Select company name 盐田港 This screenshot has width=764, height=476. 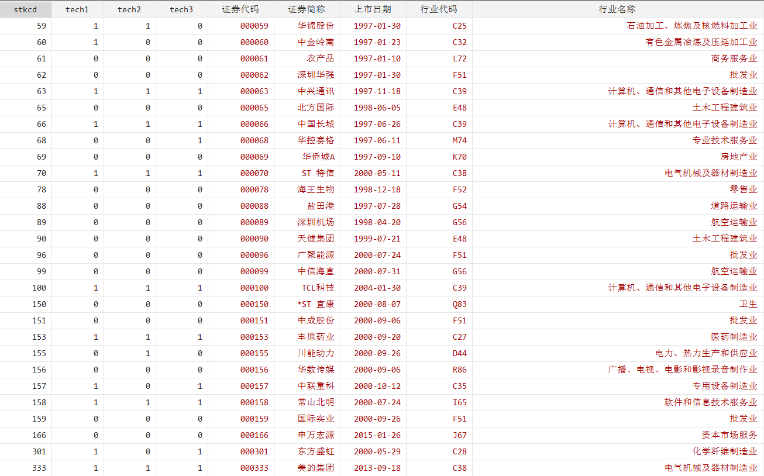321,206
